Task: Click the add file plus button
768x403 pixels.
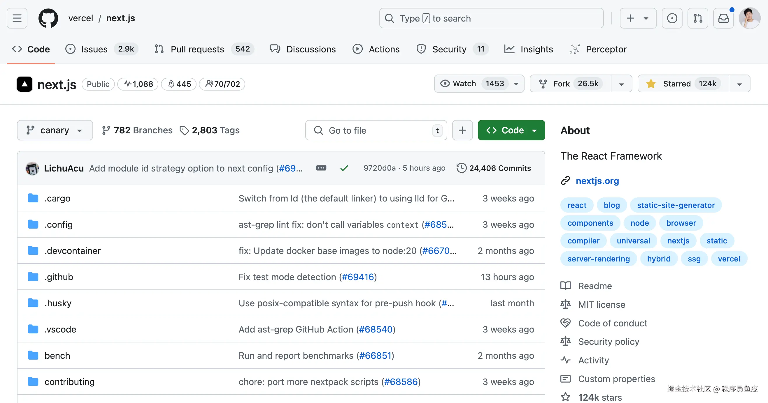Action: (462, 130)
